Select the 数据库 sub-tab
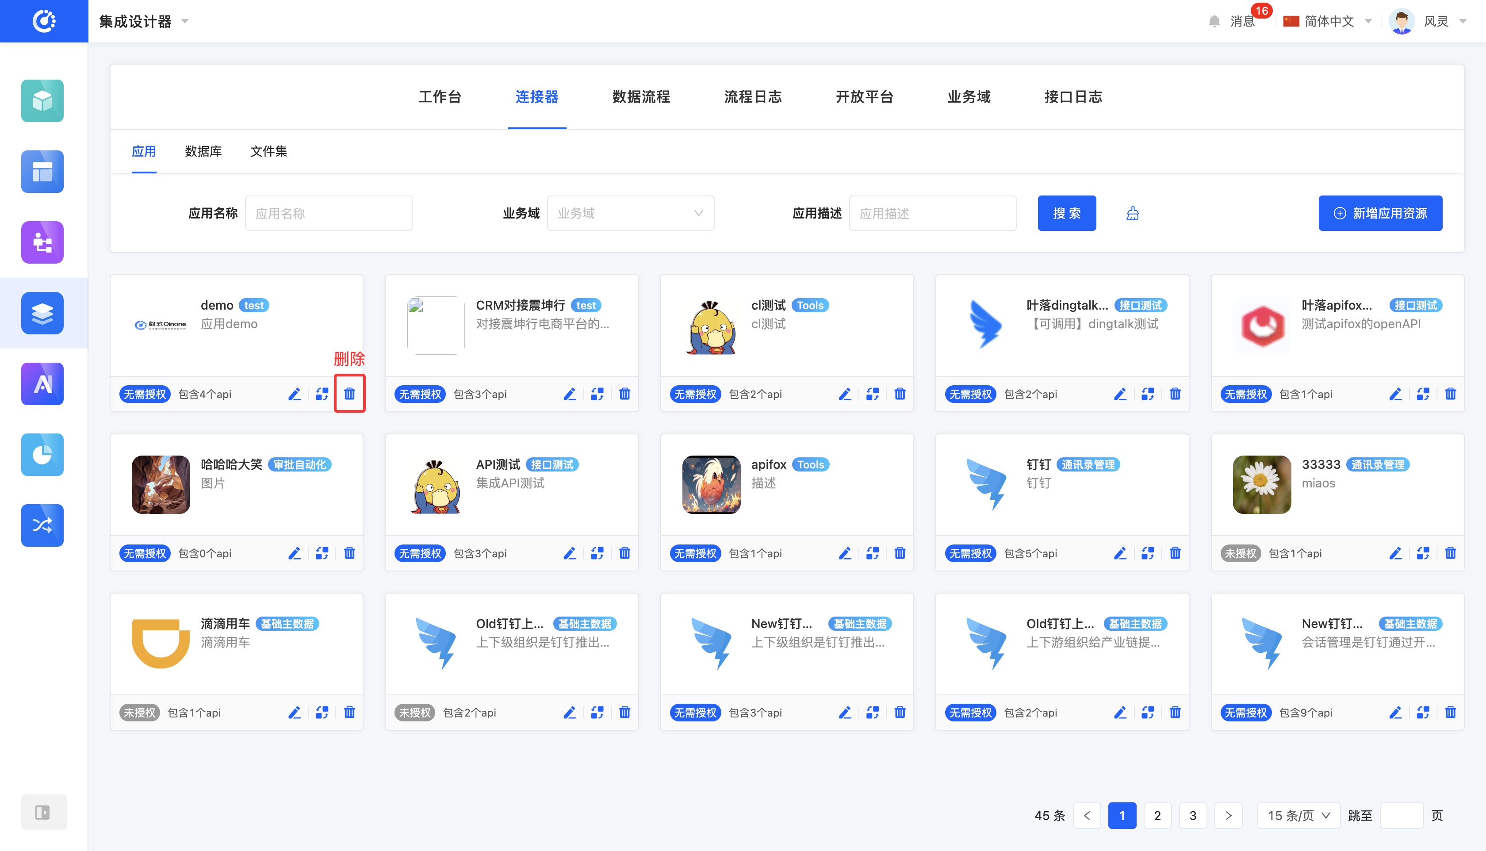The height and width of the screenshot is (851, 1486). 203,151
